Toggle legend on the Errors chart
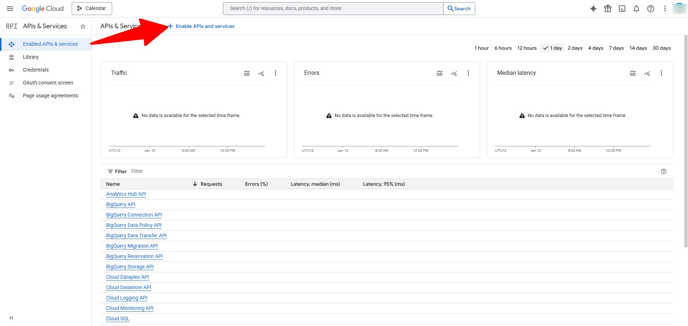The height and width of the screenshot is (326, 688). 440,73
